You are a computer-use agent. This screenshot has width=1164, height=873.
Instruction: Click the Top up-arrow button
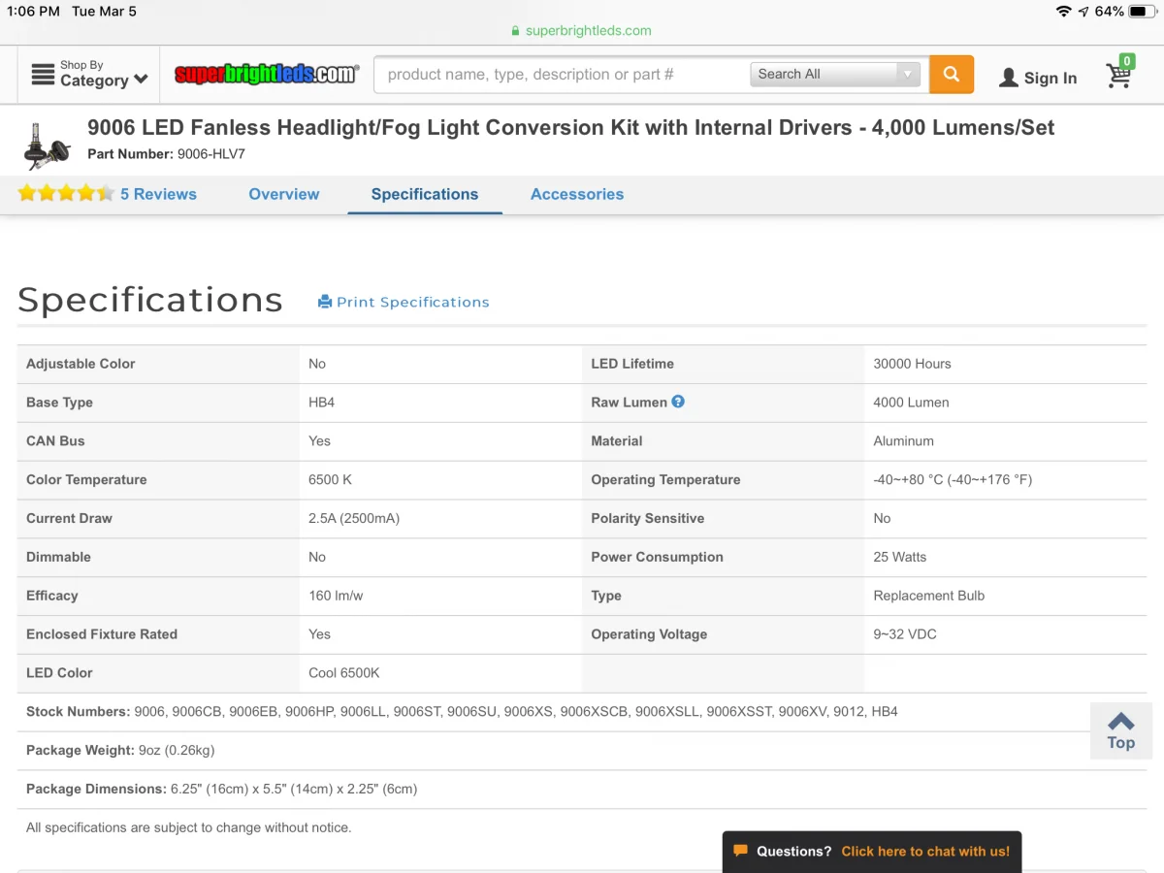tap(1120, 729)
